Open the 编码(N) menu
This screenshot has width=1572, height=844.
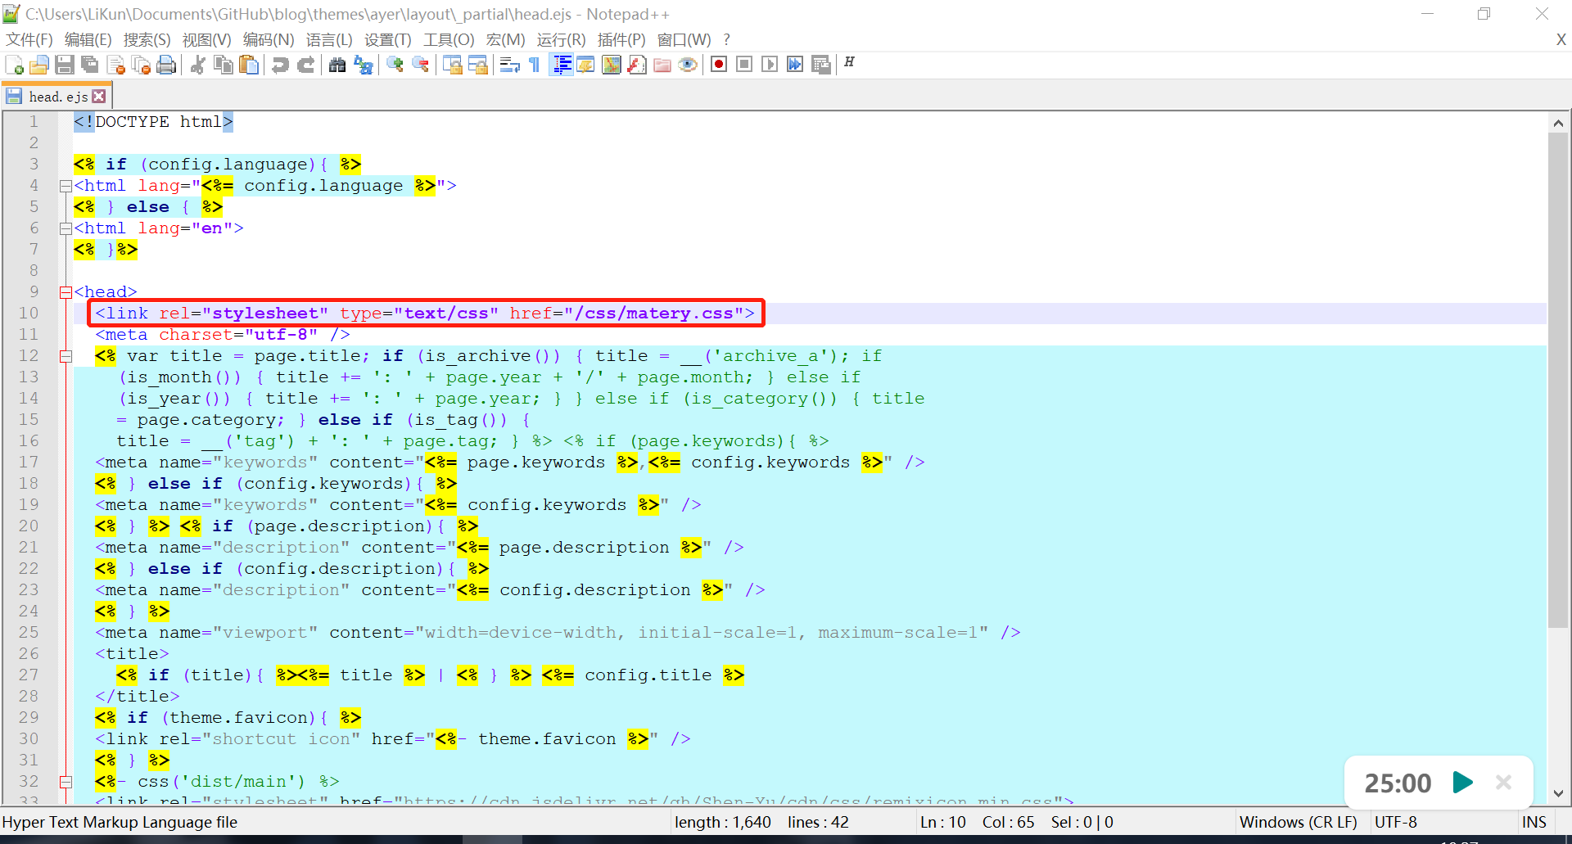[x=269, y=39]
